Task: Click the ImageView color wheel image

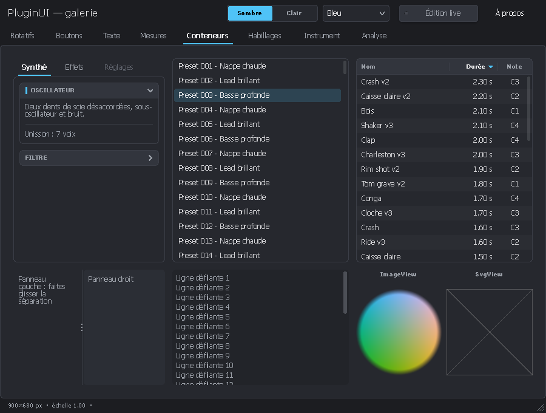Action: (x=399, y=332)
